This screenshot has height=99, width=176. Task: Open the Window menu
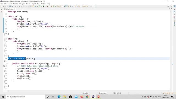pos(43,4)
